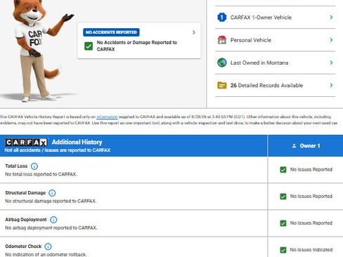Click 'No Issues Reported' in Structural Damage row
The width and height of the screenshot is (343, 257).
click(311, 196)
